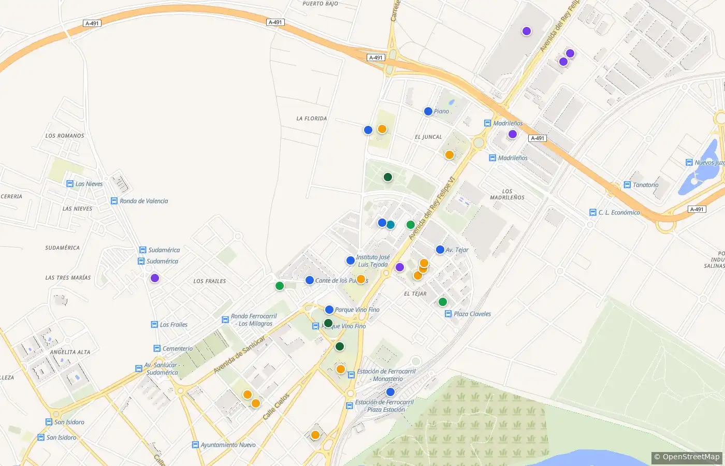Viewport: 725px width, 466px height.
Task: Select the Av. Sanlúcar - Sudamérica stop icon
Action: pos(139,369)
